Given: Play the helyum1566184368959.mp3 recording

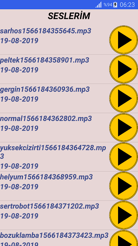Looking at the screenshot, I should coord(124,186).
